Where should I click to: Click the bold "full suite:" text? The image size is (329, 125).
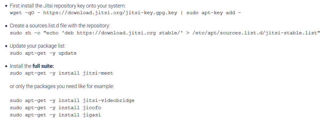tap(43, 66)
